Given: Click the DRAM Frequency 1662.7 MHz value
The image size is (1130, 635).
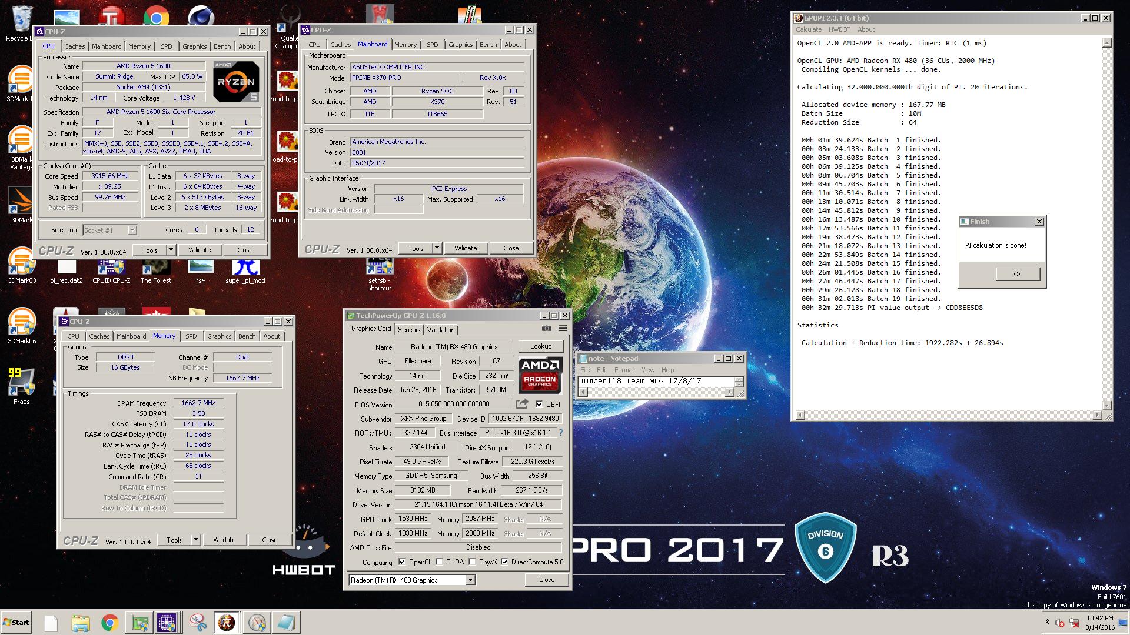Looking at the screenshot, I should (198, 403).
